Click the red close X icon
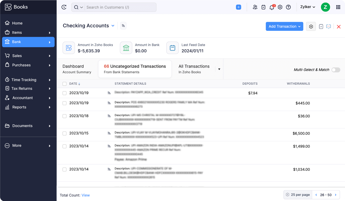The height and width of the screenshot is (201, 345). [x=339, y=27]
